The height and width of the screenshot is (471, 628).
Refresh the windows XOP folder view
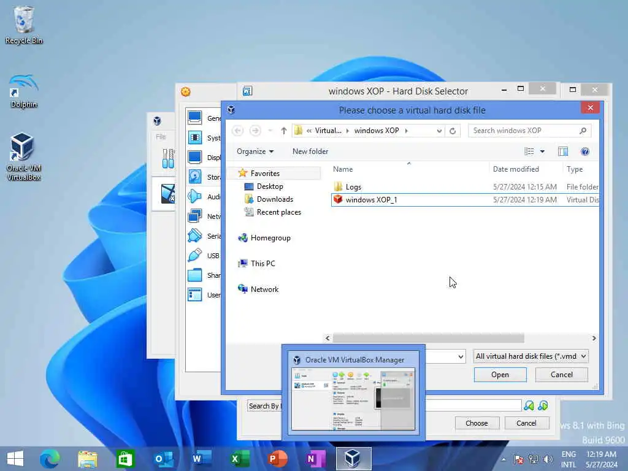click(x=453, y=131)
